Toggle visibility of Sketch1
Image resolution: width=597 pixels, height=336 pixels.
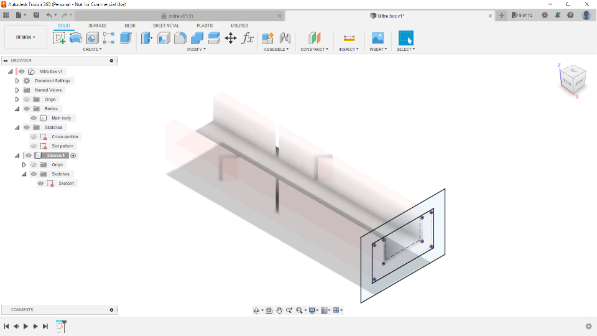[x=40, y=184]
